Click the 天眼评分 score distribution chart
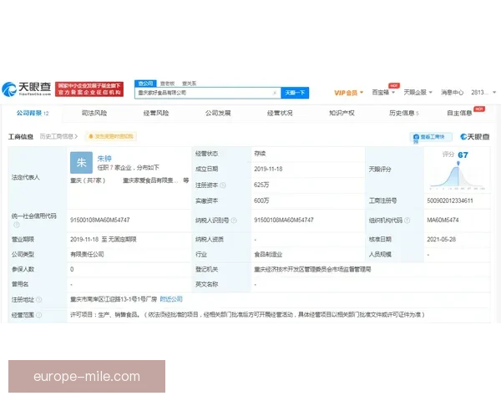 coord(458,176)
